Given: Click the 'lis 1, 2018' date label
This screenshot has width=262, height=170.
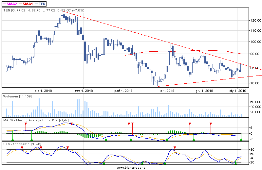Looking at the screenshot, I should pyautogui.click(x=166, y=91).
